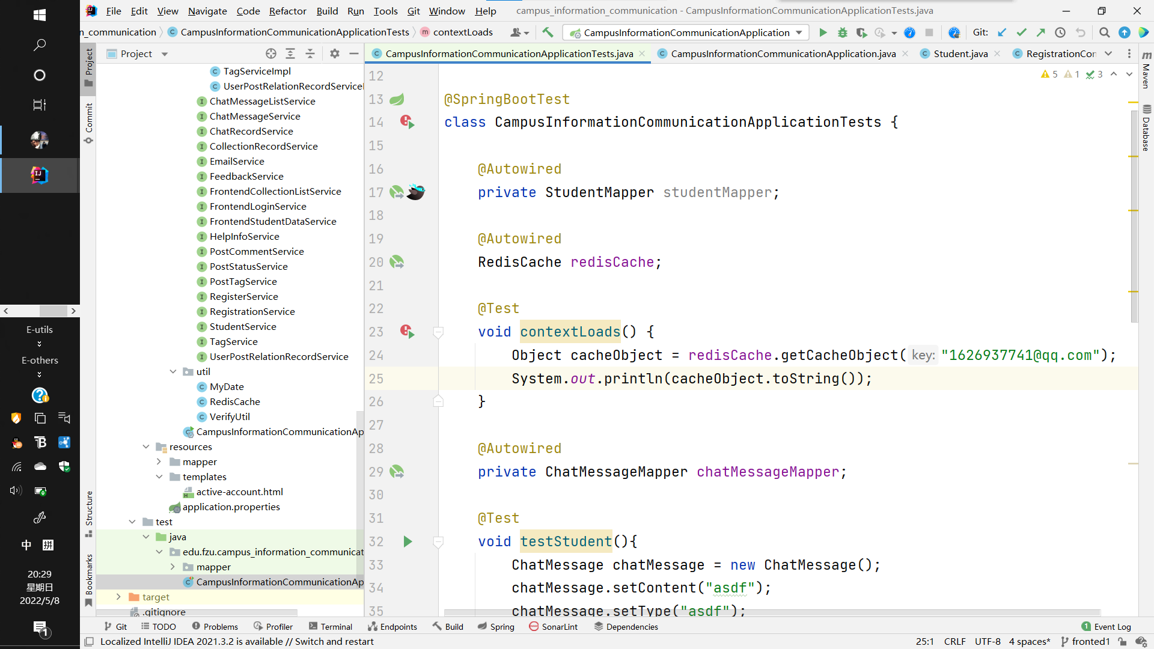The image size is (1154, 649).
Task: Click the green Run button in toolbar
Action: (823, 32)
